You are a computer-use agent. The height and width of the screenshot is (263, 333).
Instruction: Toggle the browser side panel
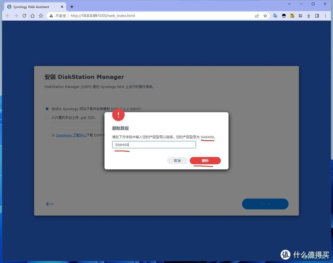[317, 16]
